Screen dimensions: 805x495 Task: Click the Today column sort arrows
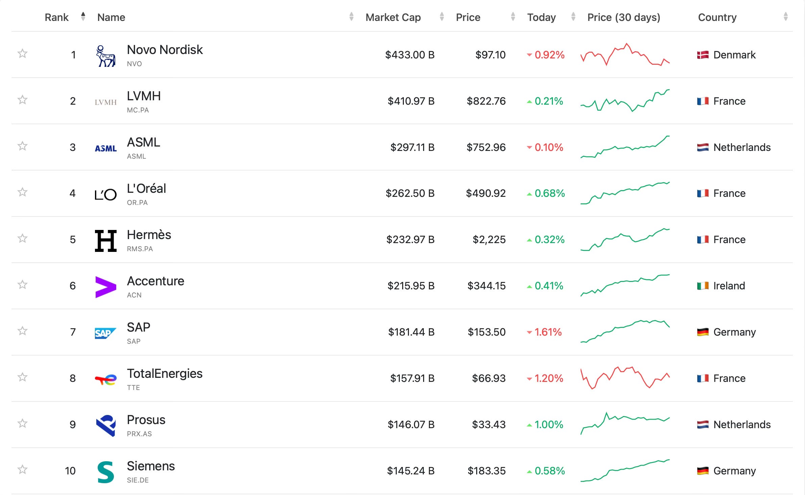pos(573,17)
